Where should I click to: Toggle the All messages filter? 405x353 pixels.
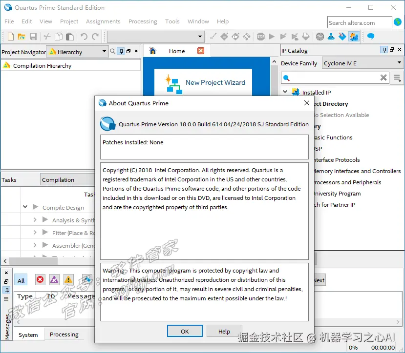tap(21, 280)
